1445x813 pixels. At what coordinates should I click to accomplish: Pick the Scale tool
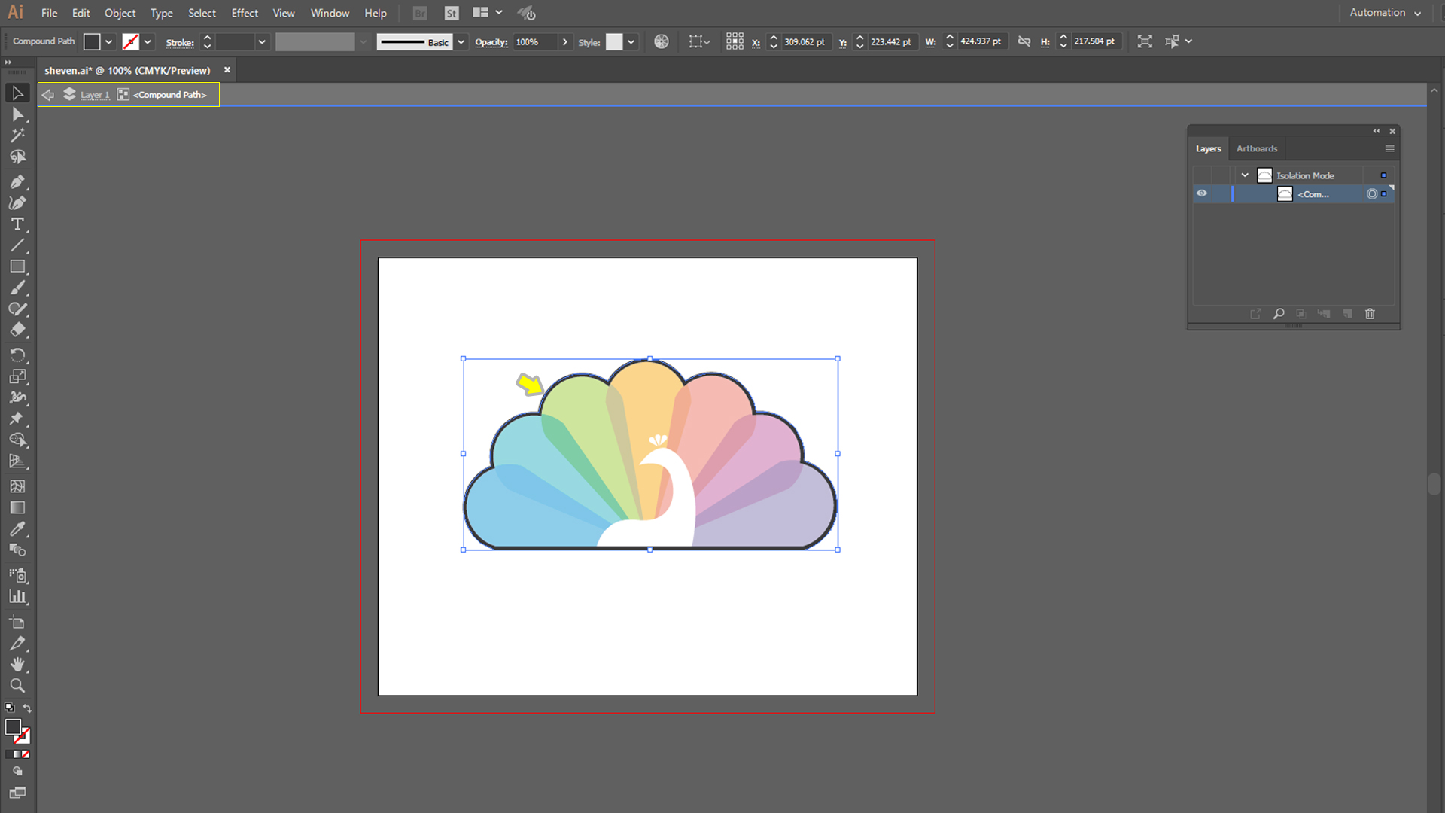click(x=17, y=376)
